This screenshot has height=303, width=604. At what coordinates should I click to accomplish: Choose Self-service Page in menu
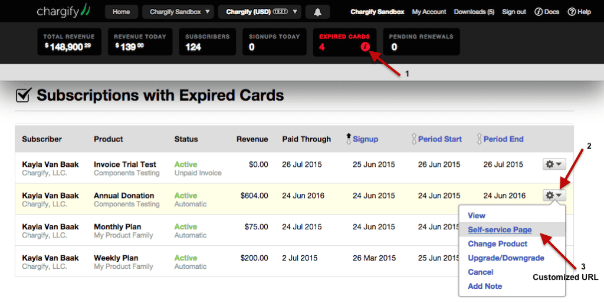(x=500, y=230)
